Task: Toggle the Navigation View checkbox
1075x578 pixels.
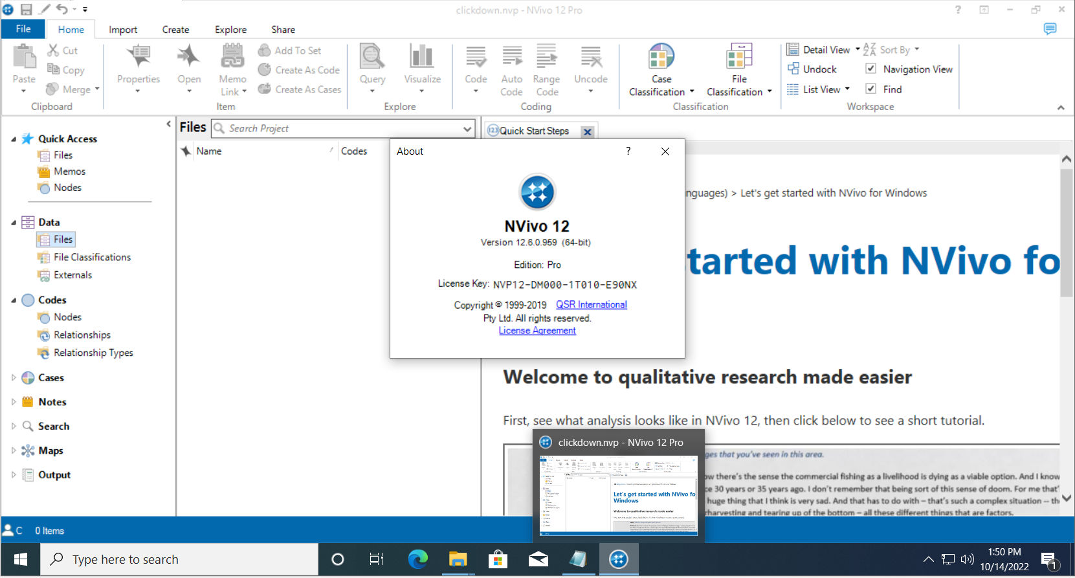Action: (871, 69)
